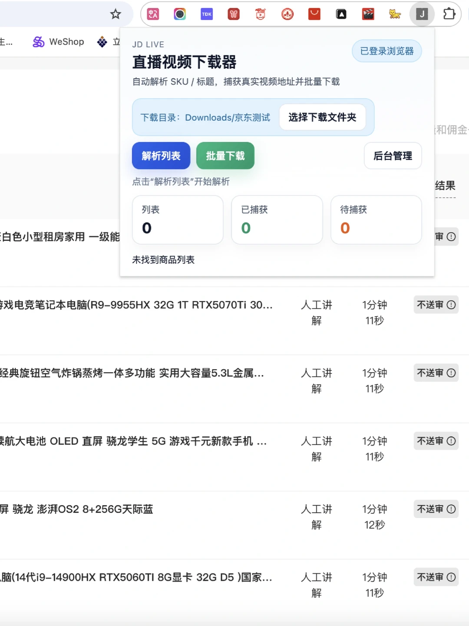469x626 pixels.
Task: Open the 后台管理 panel
Action: click(393, 156)
